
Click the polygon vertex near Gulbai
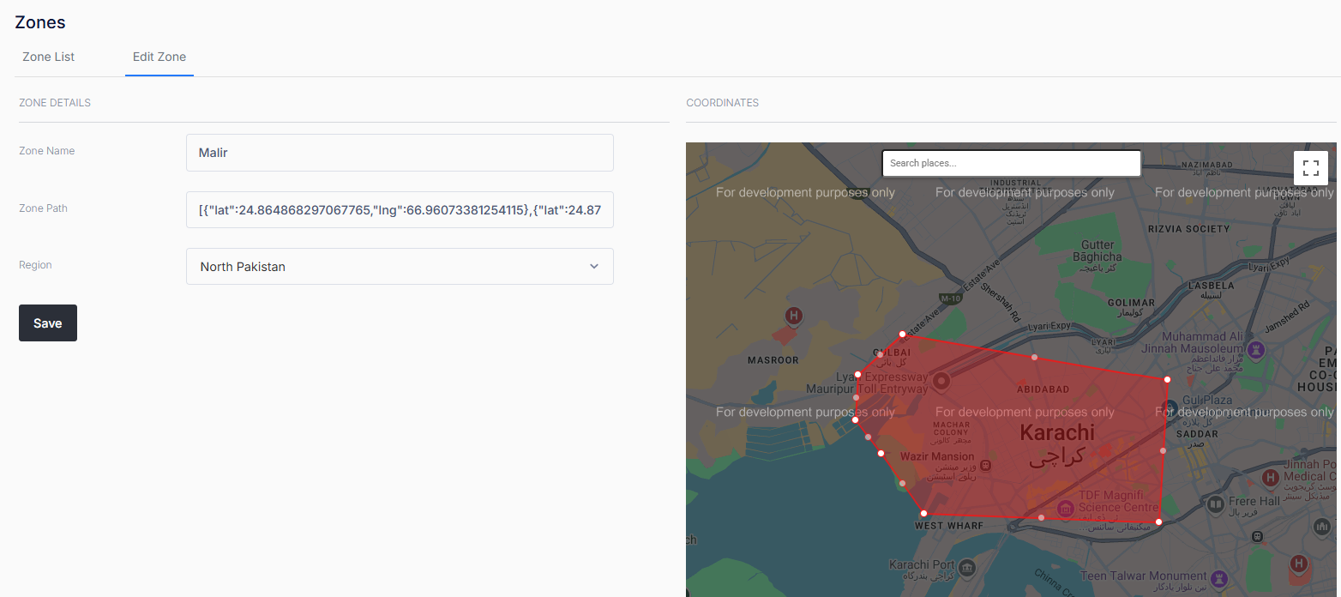(902, 335)
